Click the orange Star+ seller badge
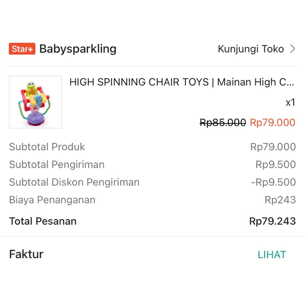 [x=22, y=49]
